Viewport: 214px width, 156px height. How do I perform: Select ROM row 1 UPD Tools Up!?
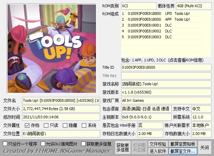pos(162,13)
